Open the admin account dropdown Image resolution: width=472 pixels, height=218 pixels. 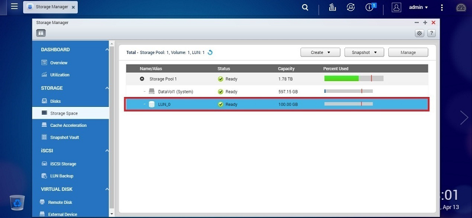pos(418,8)
